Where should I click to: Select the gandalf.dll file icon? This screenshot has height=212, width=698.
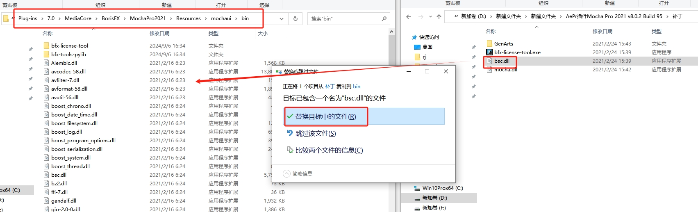(47, 201)
